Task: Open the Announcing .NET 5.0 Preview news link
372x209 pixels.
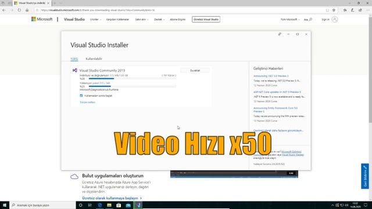Action: [271, 76]
